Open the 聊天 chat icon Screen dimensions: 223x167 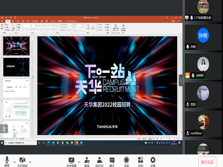[112, 160]
